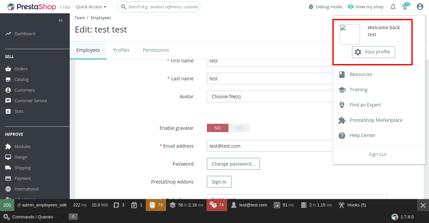Collapse the sidebar with the double chevron
The width and height of the screenshot is (429, 223).
(60, 21)
